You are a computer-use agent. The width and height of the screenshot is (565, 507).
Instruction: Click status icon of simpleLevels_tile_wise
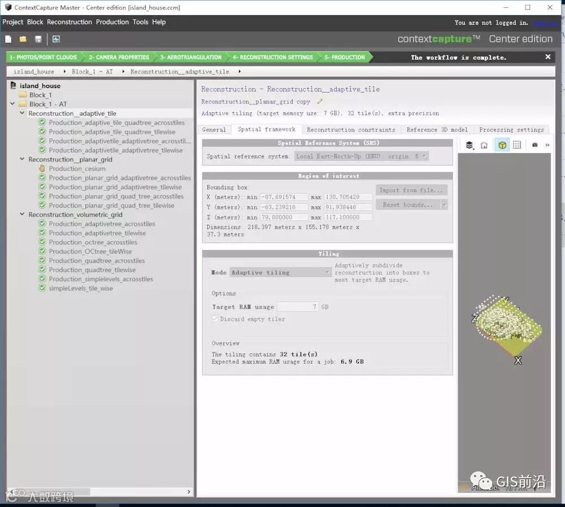(42, 288)
